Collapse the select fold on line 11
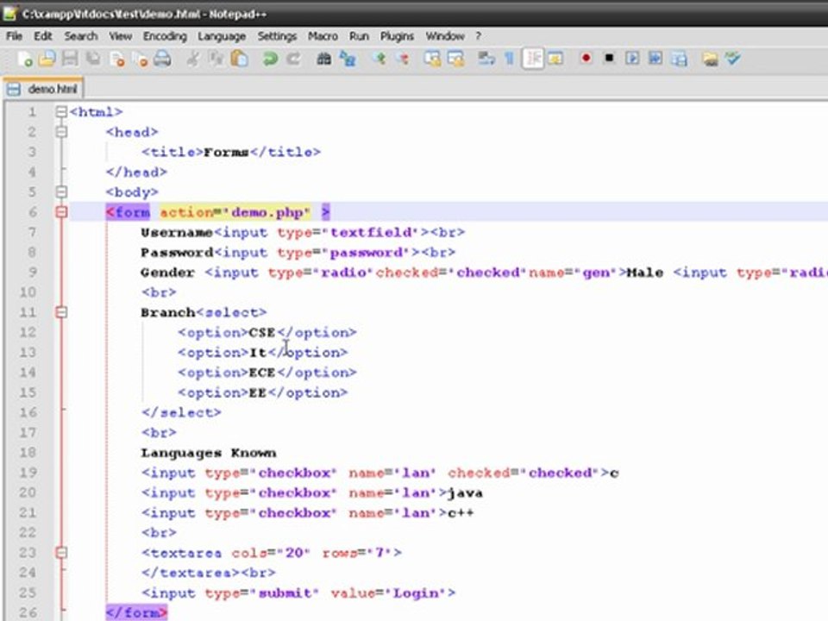Screen dimensions: 828x621 [x=61, y=312]
